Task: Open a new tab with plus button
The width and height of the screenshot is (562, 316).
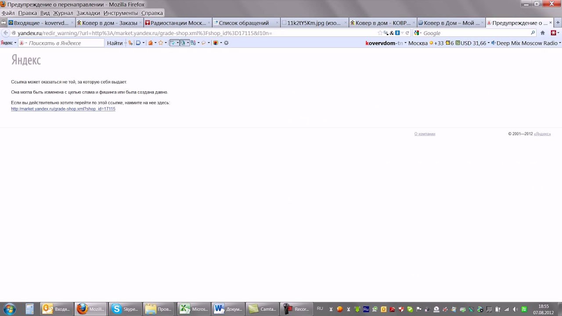Action: 558,23
